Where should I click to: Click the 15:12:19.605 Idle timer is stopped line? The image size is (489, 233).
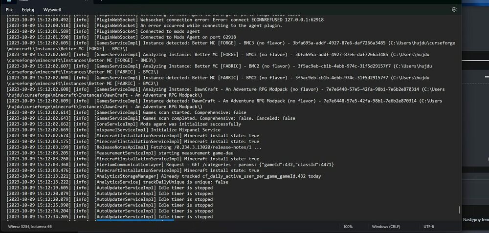click(x=110, y=188)
